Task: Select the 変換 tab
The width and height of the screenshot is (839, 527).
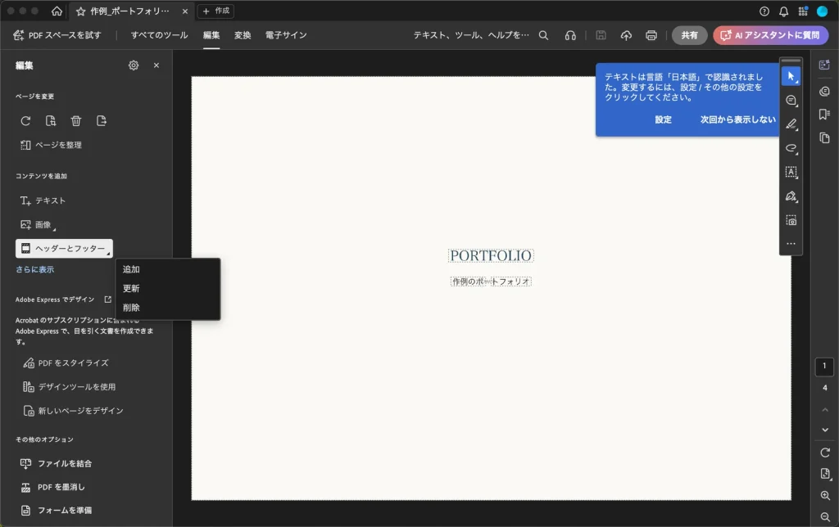Action: pyautogui.click(x=243, y=35)
